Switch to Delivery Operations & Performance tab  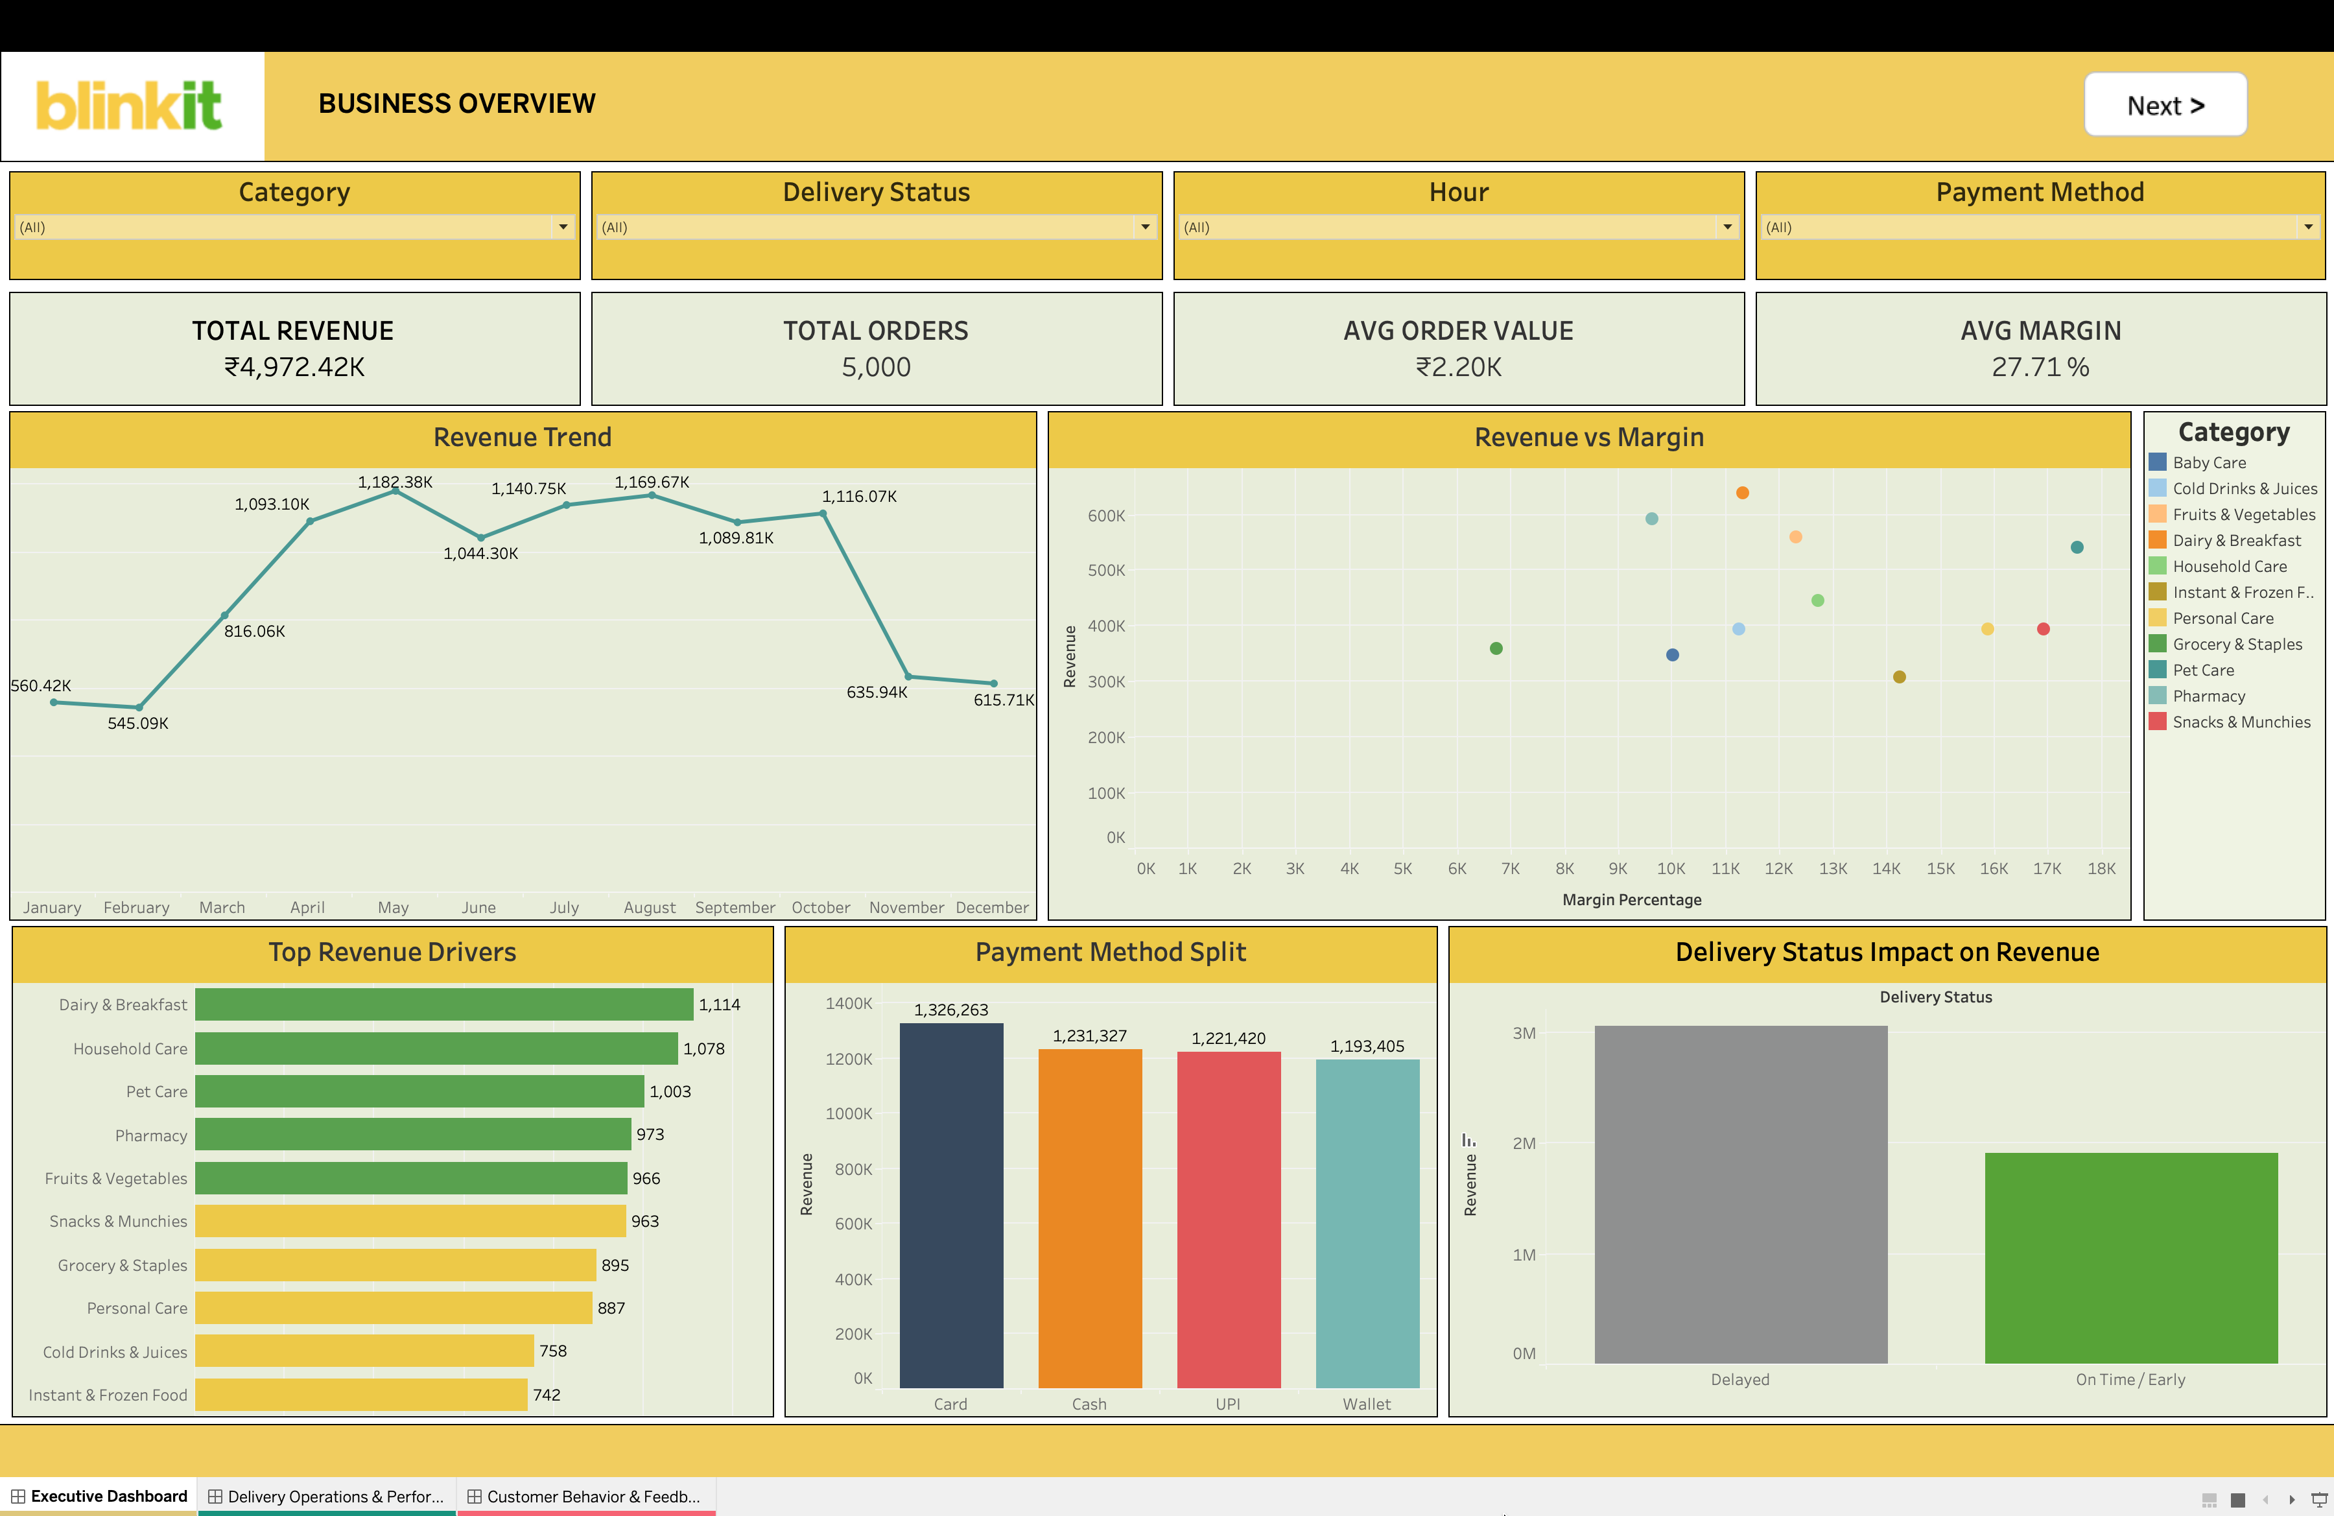pyautogui.click(x=327, y=1497)
